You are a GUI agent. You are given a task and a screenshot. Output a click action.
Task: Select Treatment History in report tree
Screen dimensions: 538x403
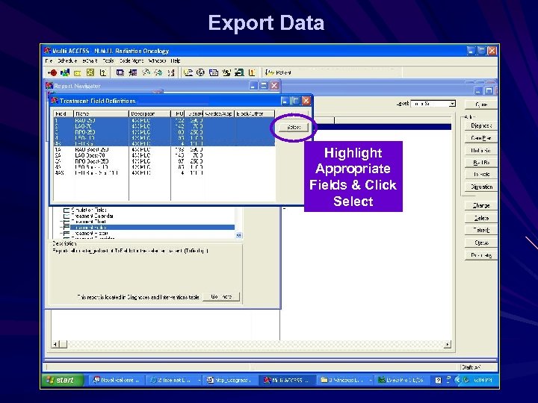(90, 234)
